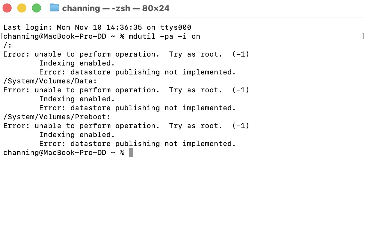Click the final "channing@MacBook-Pro-DD" prompt
365x239 pixels.
(x=55, y=153)
